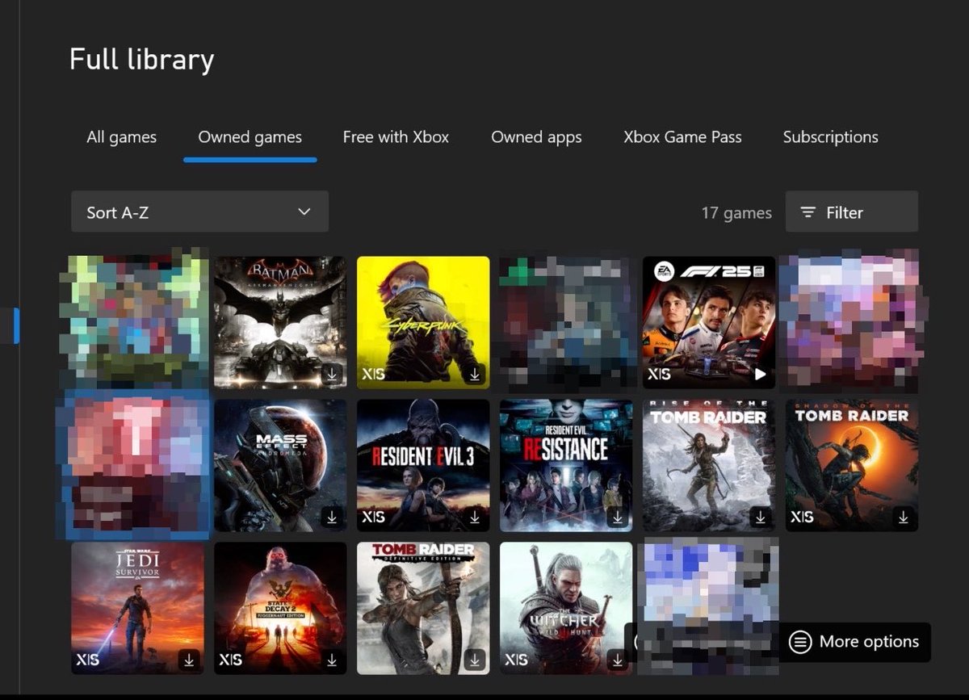Click the More options menu icon
The width and height of the screenshot is (969, 700).
tap(800, 642)
